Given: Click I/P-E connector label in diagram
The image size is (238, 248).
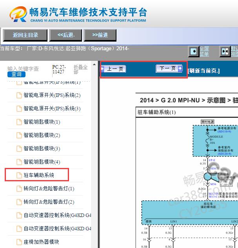Looking at the screenshot, I should [x=212, y=160].
